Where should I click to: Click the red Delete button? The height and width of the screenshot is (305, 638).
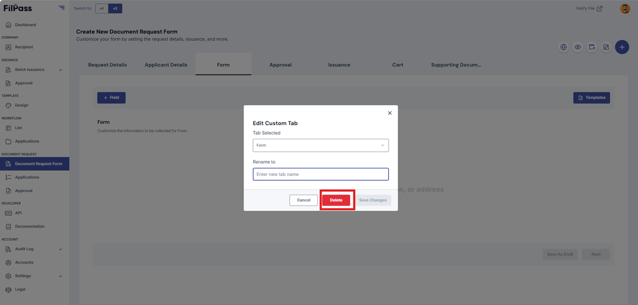336,200
